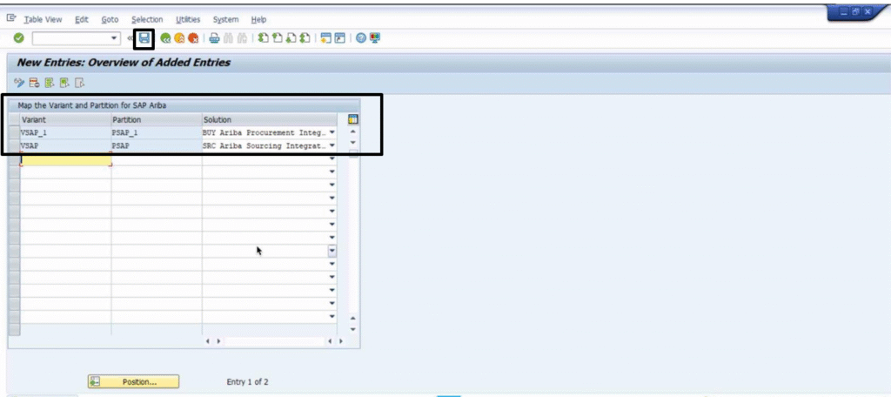Select the row selector for VSAP row
891x397 pixels.
click(x=14, y=145)
